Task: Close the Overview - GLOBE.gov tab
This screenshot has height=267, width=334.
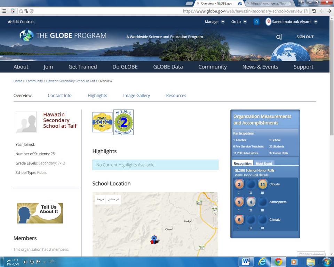Action: (x=198, y=3)
